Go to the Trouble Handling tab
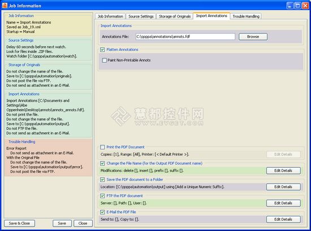Image resolution: width=311 pixels, height=231 pixels. (x=246, y=16)
